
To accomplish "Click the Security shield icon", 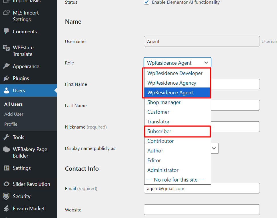I will point(6,196).
